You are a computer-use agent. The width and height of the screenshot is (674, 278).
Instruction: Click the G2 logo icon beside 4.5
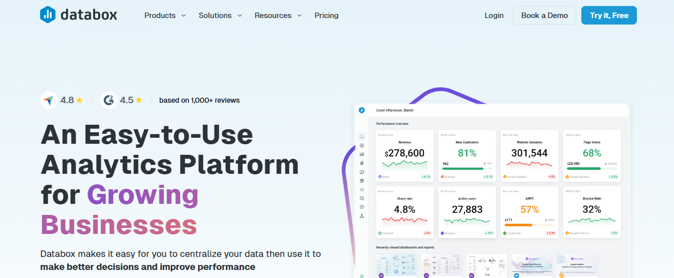(108, 100)
